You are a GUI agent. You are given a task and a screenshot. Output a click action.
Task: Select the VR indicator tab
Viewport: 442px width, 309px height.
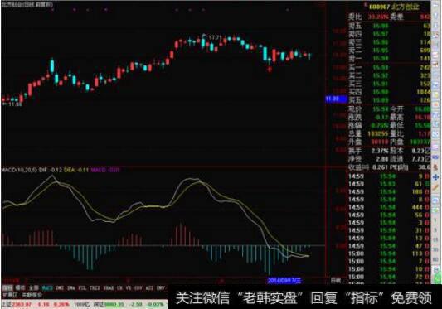(129, 288)
